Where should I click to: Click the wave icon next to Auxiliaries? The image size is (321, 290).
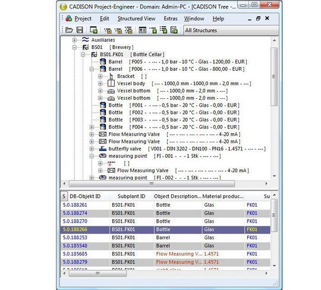pyautogui.click(x=86, y=39)
